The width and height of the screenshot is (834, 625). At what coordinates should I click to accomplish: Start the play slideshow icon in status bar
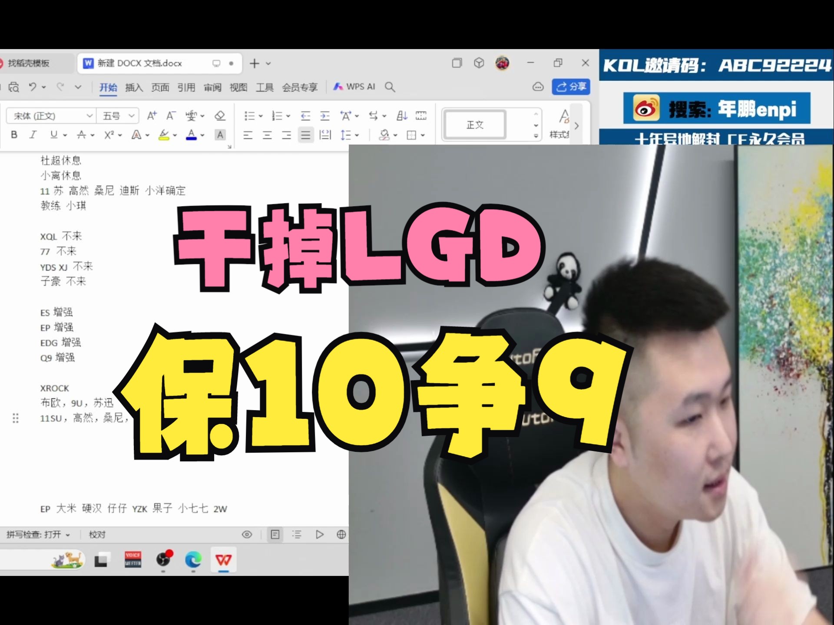point(320,534)
